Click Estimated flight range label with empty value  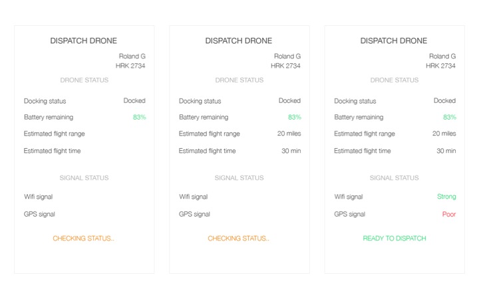54,134
